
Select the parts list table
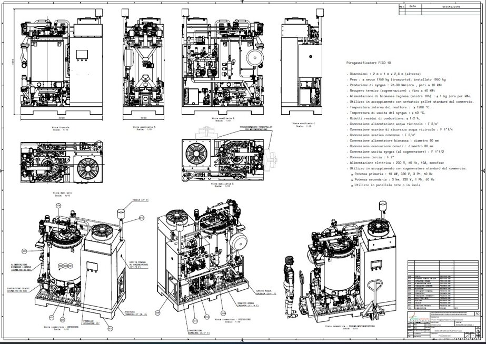443,285
